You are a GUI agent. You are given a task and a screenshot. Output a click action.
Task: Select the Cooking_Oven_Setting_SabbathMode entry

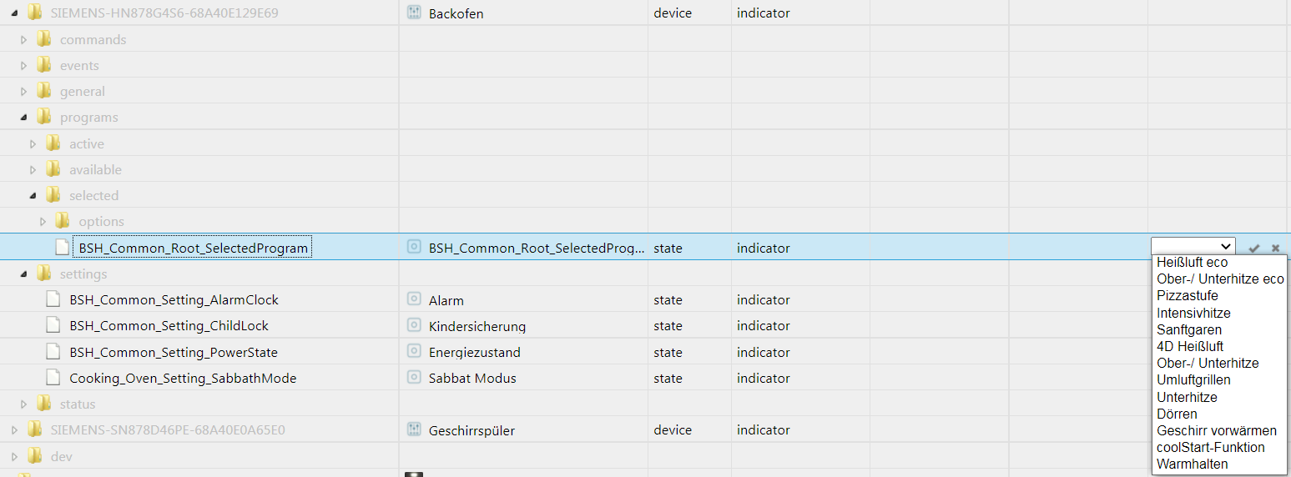coord(183,378)
